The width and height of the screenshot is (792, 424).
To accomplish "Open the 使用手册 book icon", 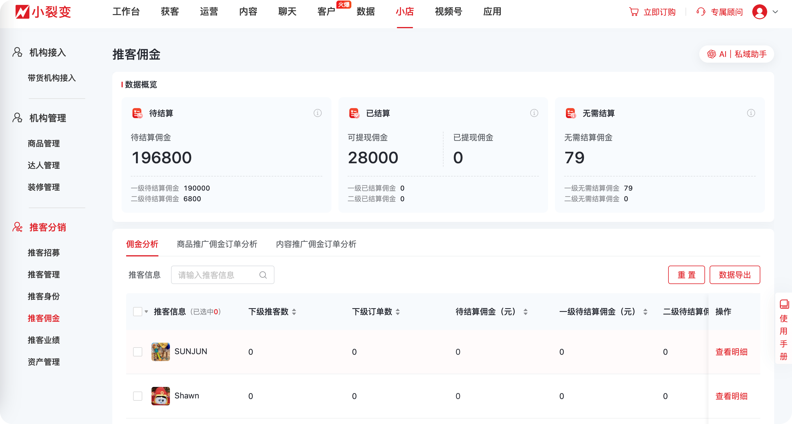I will click(784, 304).
